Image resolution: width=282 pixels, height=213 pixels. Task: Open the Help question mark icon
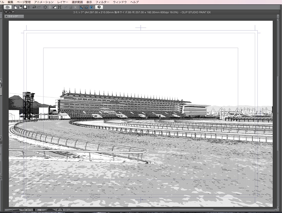(99, 8)
